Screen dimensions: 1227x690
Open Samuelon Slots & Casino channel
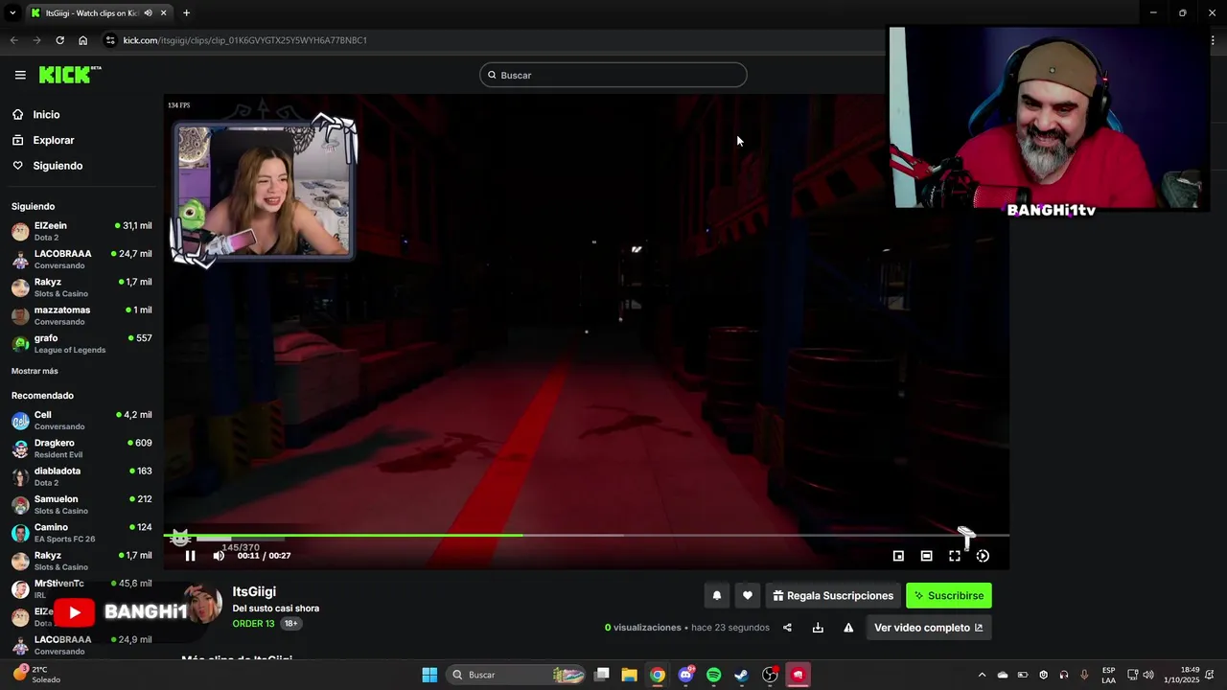(81, 504)
